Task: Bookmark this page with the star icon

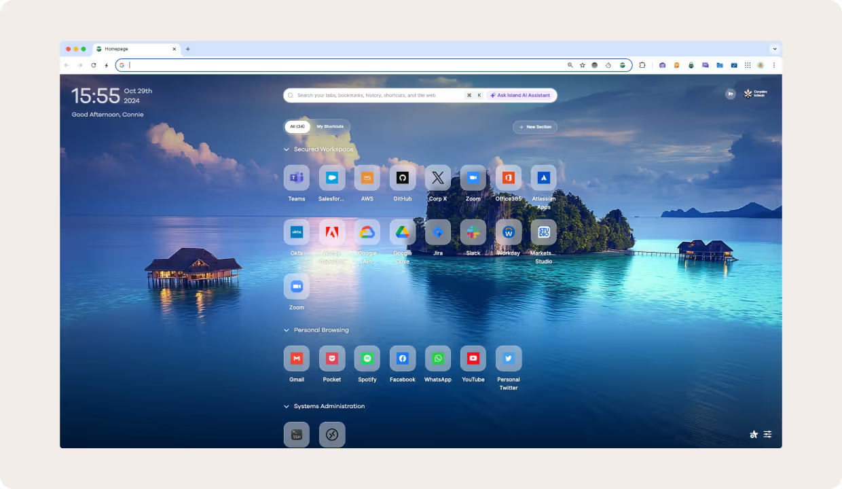Action: (582, 65)
